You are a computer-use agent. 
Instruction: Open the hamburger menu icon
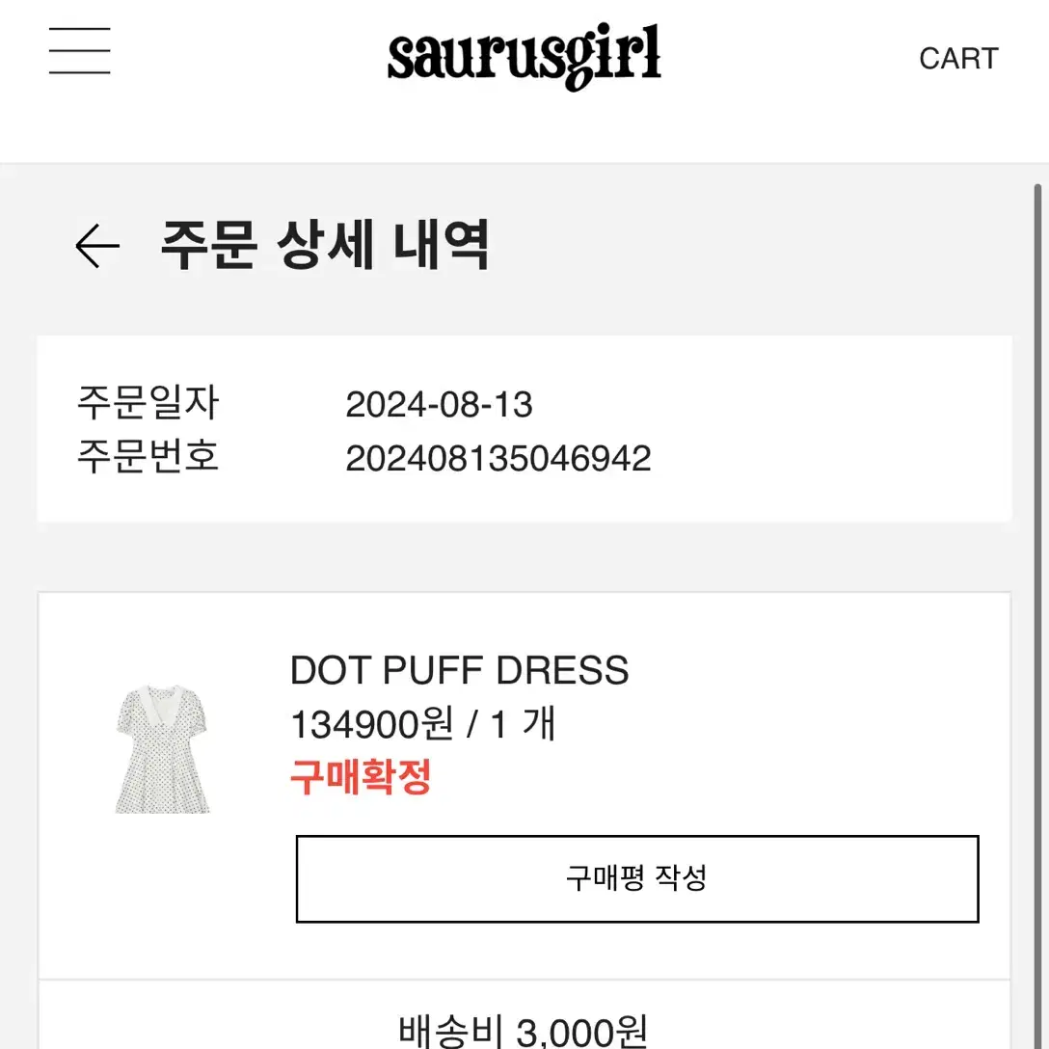pyautogui.click(x=79, y=51)
